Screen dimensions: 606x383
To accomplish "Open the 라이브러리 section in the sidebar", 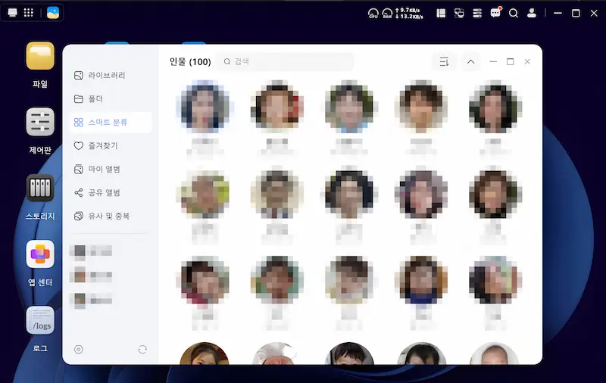I will click(110, 75).
